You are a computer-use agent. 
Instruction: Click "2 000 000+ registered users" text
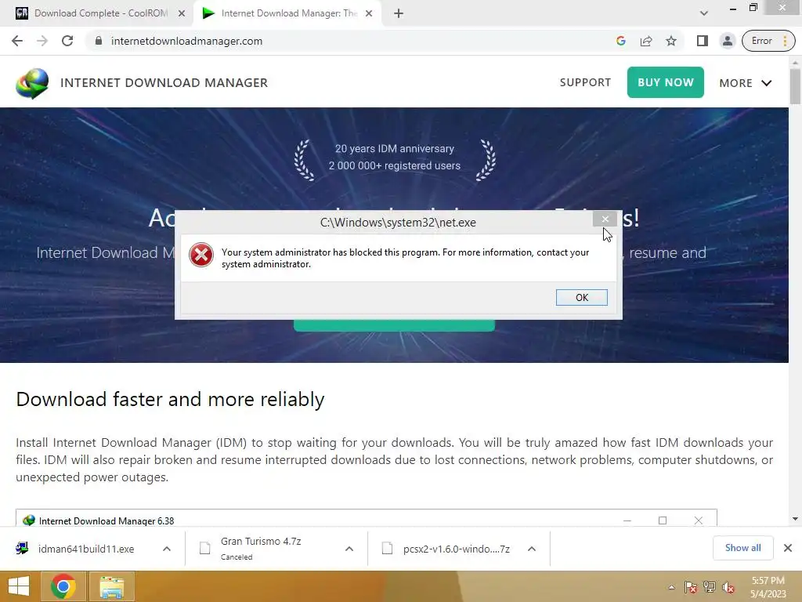coord(395,165)
